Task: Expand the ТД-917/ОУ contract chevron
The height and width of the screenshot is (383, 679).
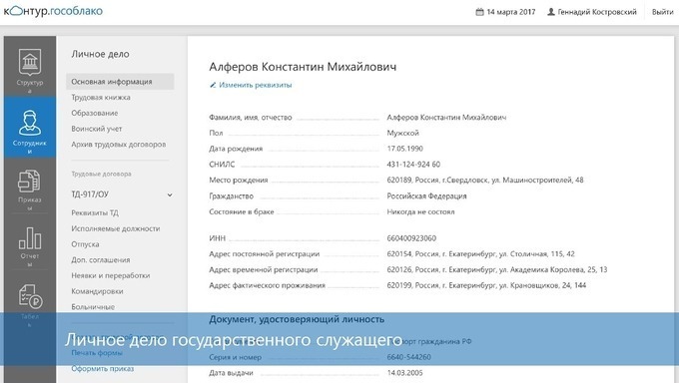Action: point(170,194)
